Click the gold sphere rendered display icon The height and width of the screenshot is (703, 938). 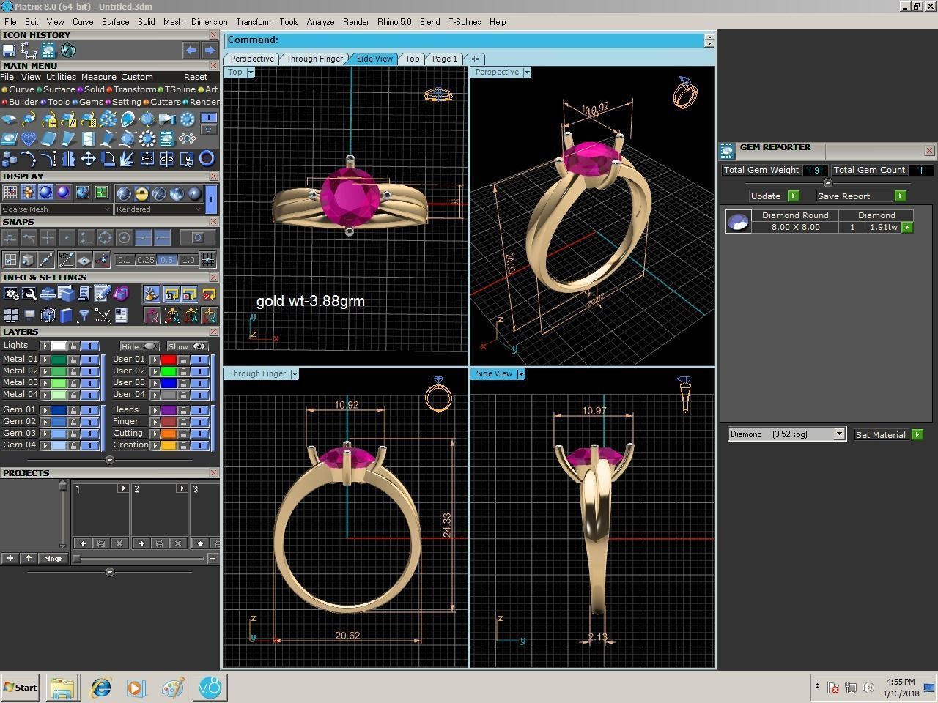pos(141,193)
